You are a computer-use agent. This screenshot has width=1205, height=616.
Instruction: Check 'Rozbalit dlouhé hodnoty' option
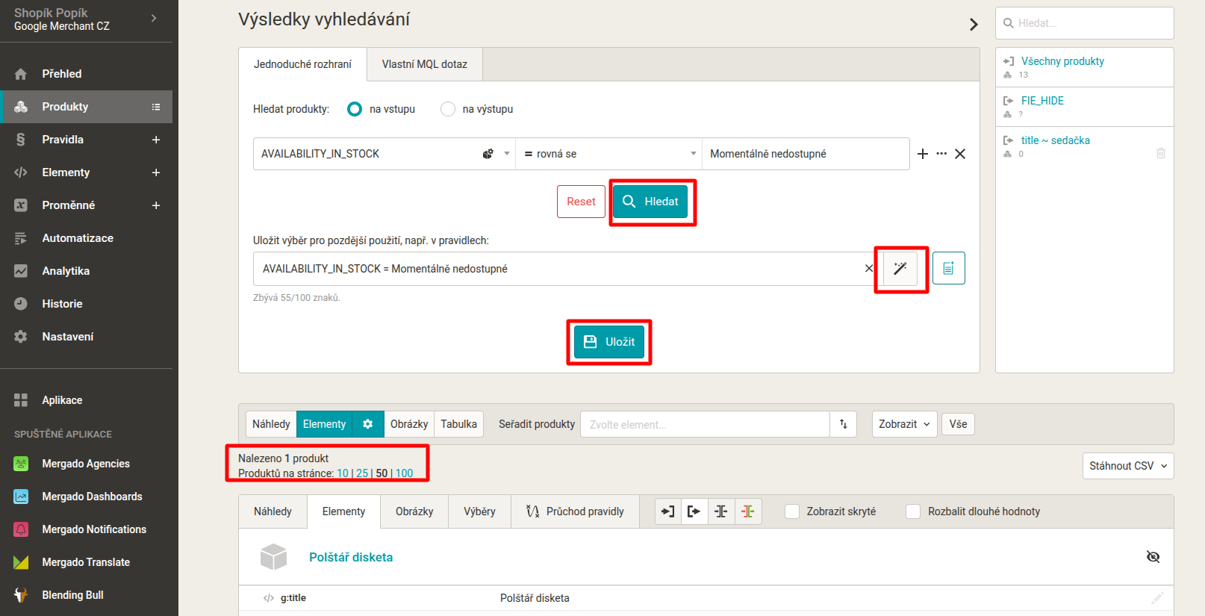(913, 511)
